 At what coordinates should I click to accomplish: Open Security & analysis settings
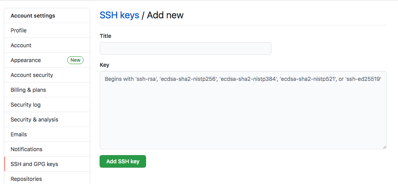point(47,120)
